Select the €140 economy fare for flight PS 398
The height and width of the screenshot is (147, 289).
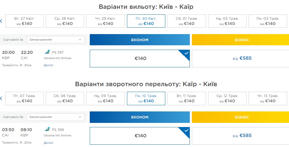pyautogui.click(x=140, y=136)
